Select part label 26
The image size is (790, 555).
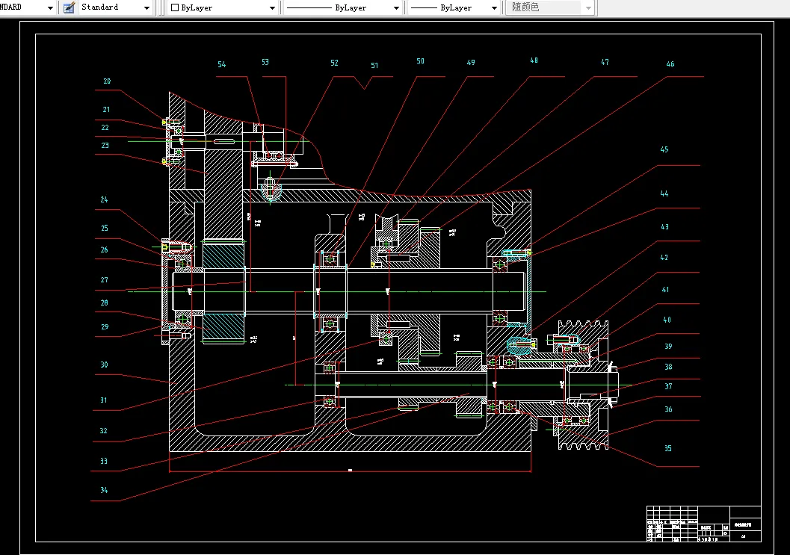pyautogui.click(x=104, y=249)
